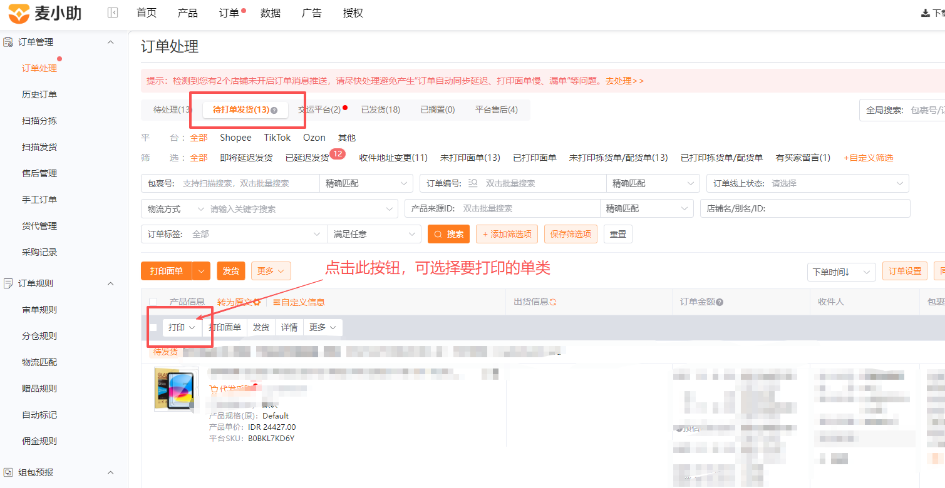Click the 全局搜索 input box
The width and height of the screenshot is (945, 488).
coord(927,110)
